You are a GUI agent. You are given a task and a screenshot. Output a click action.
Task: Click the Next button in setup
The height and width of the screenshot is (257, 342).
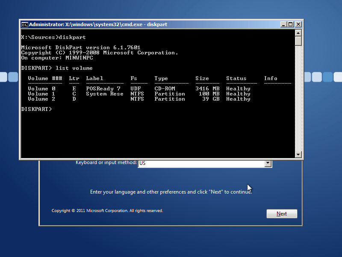click(282, 214)
